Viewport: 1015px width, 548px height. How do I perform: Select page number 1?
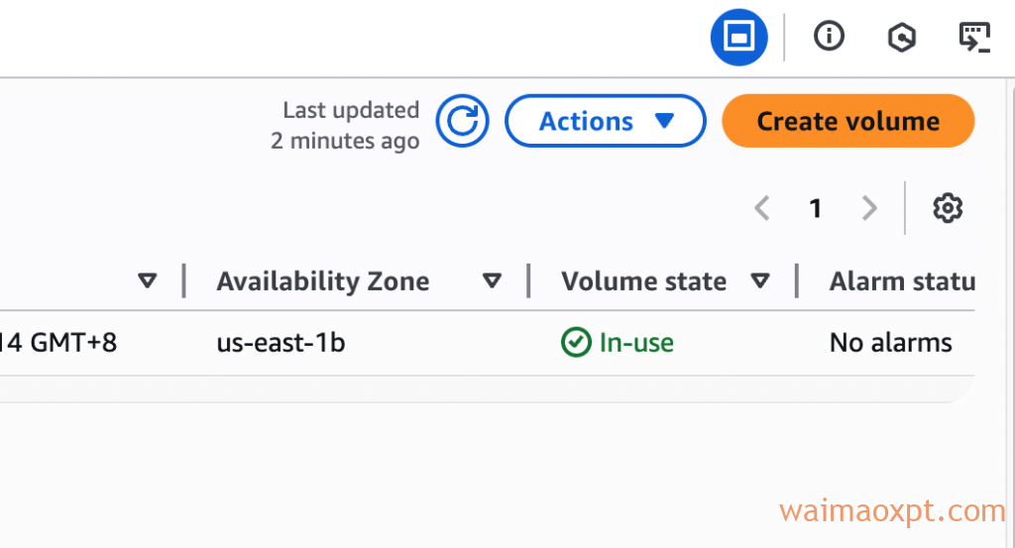pyautogui.click(x=815, y=208)
